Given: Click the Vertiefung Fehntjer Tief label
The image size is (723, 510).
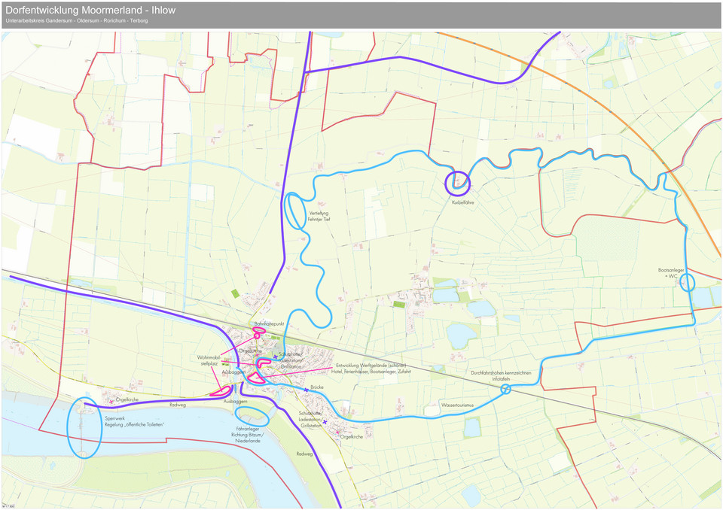Looking at the screenshot, I should [x=319, y=216].
